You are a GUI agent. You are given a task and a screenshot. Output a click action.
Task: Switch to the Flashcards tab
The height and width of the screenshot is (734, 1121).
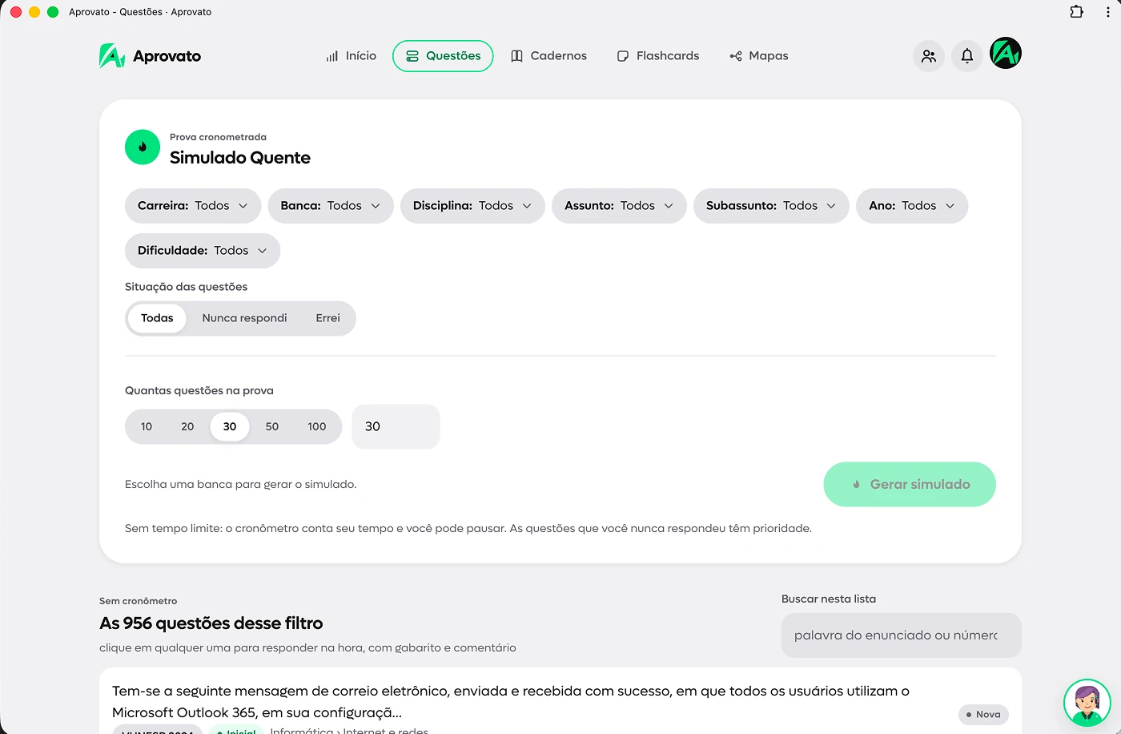[x=658, y=56]
